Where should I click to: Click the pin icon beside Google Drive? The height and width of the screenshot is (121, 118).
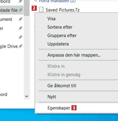pos(20,46)
